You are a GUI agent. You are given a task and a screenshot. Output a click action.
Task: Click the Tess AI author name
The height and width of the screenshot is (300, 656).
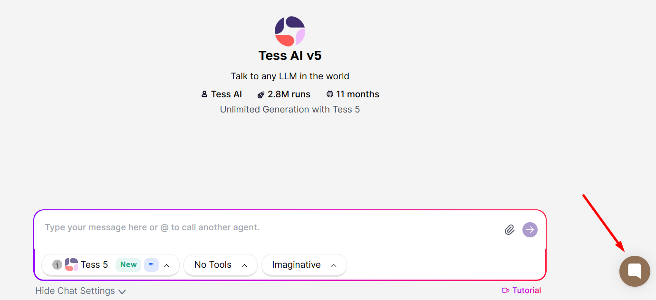226,94
